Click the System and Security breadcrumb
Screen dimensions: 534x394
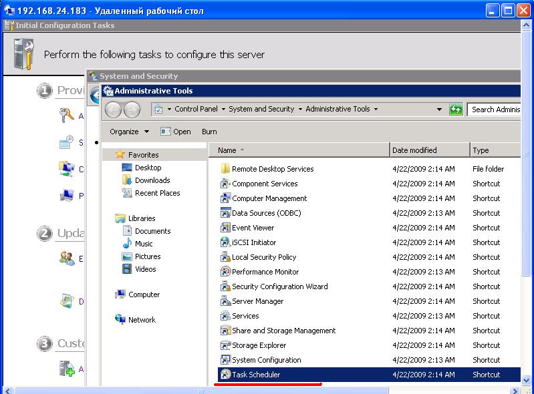coord(261,109)
